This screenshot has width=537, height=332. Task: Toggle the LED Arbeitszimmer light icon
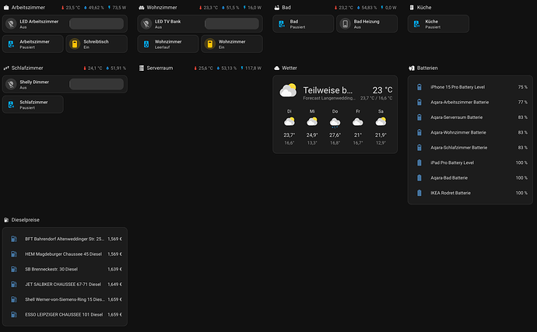point(11,23)
